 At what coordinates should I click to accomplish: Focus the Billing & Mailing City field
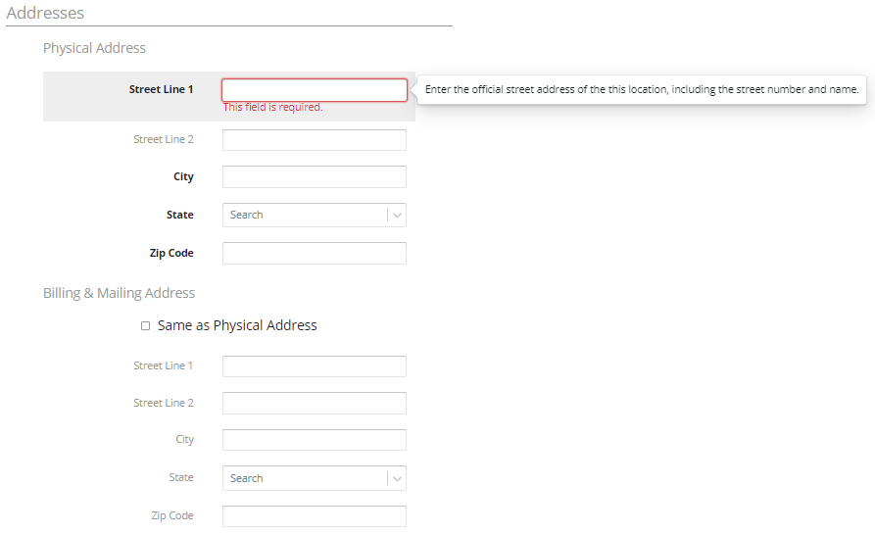point(315,440)
